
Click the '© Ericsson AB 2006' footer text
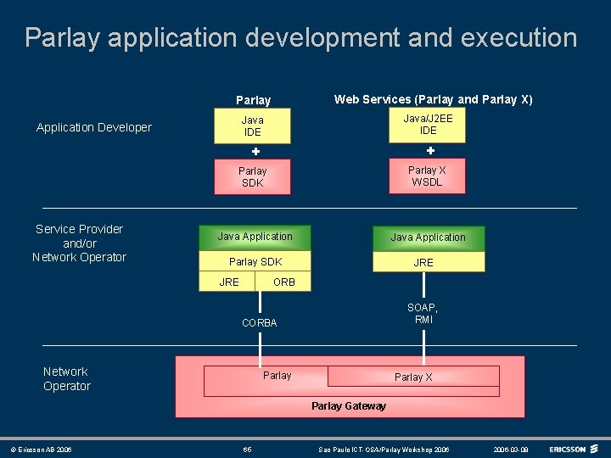coord(41,450)
